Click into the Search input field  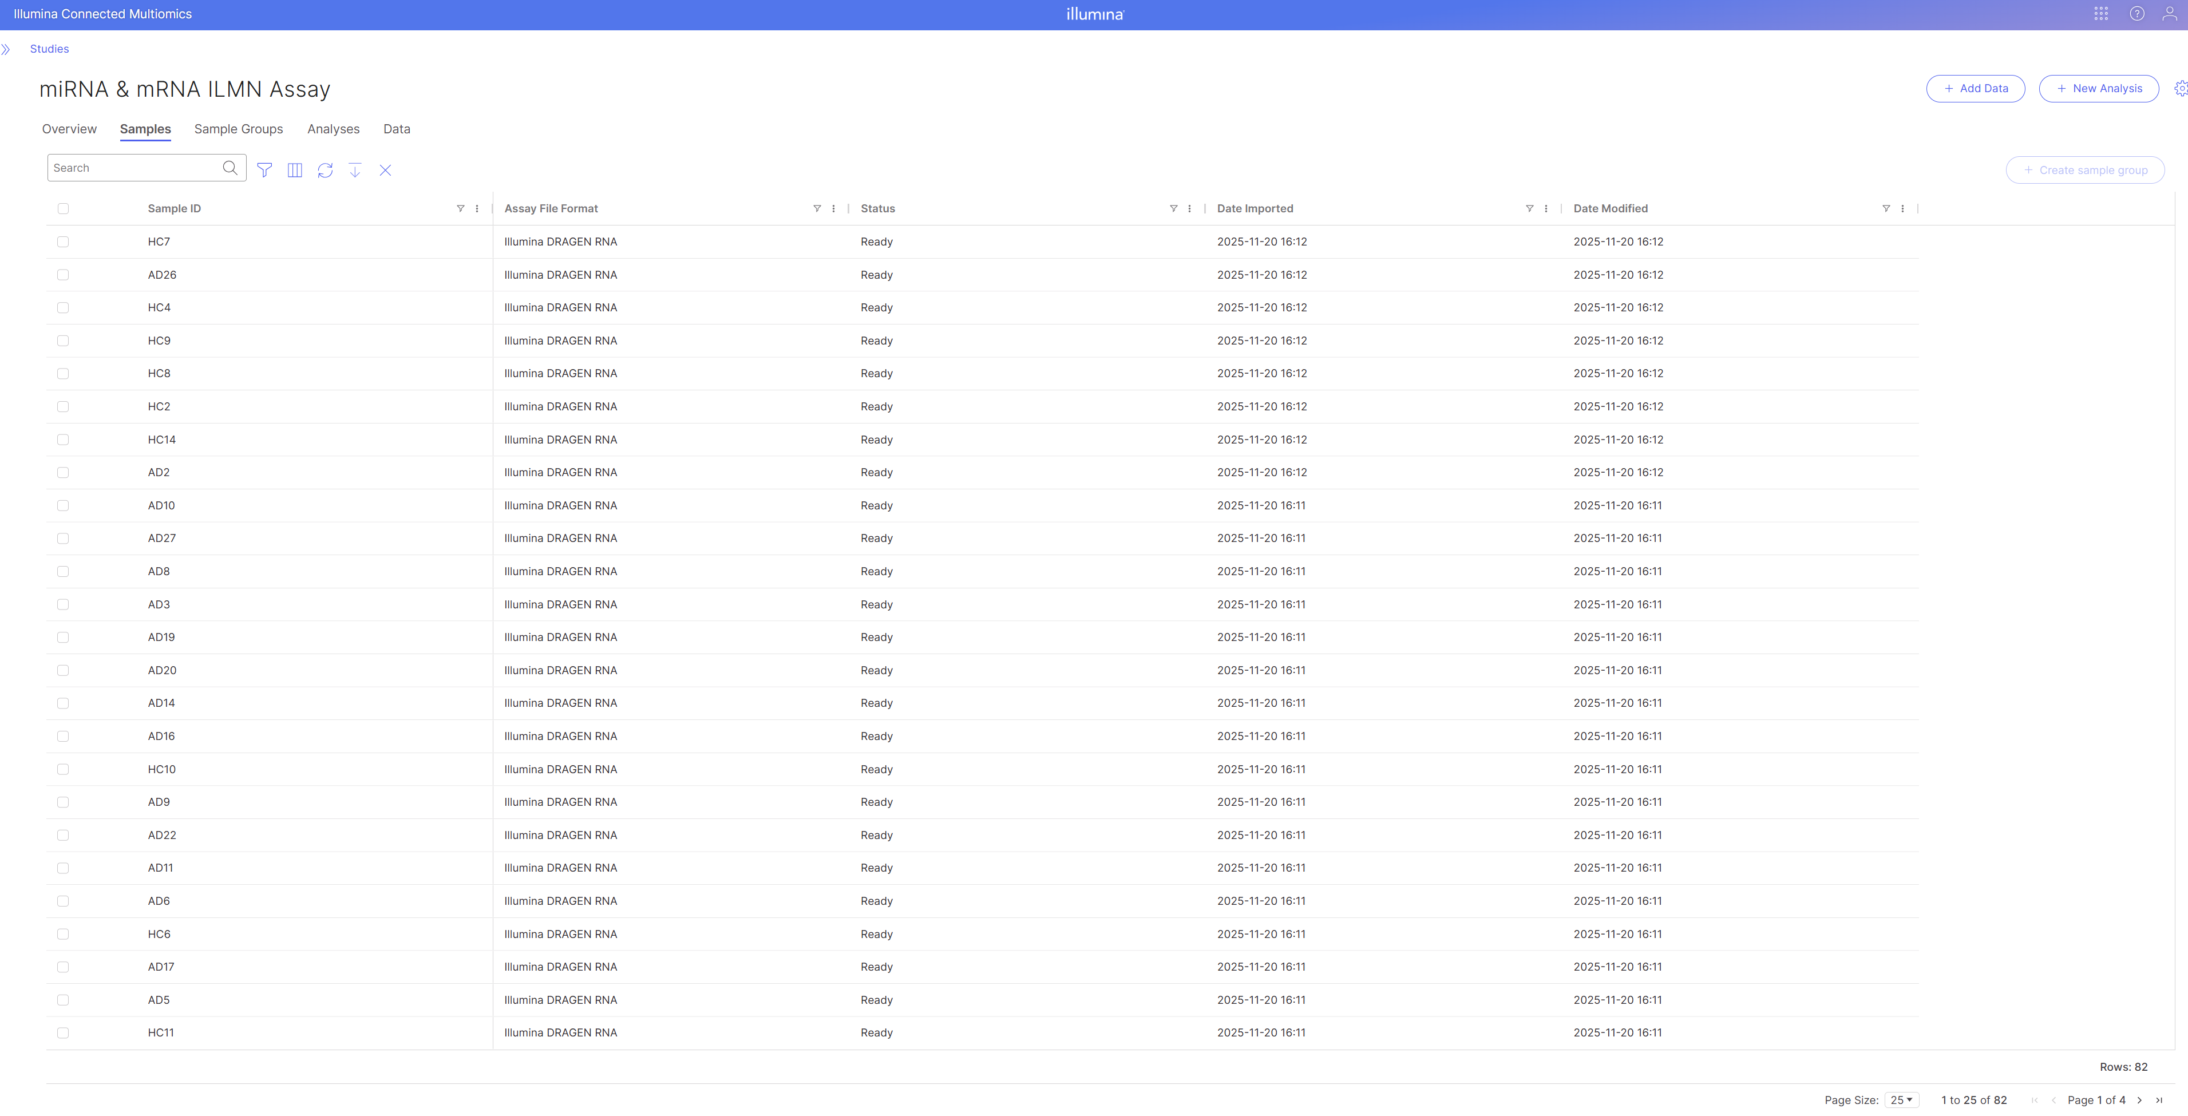(134, 168)
